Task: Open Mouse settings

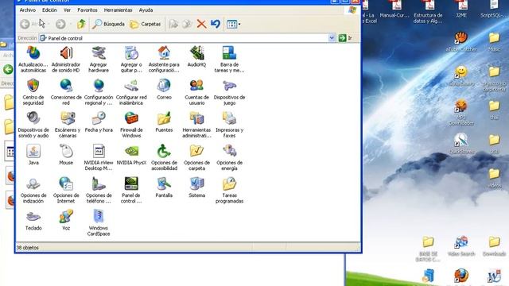Action: [x=66, y=155]
